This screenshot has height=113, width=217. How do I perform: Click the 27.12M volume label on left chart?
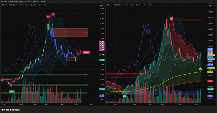click(x=102, y=89)
